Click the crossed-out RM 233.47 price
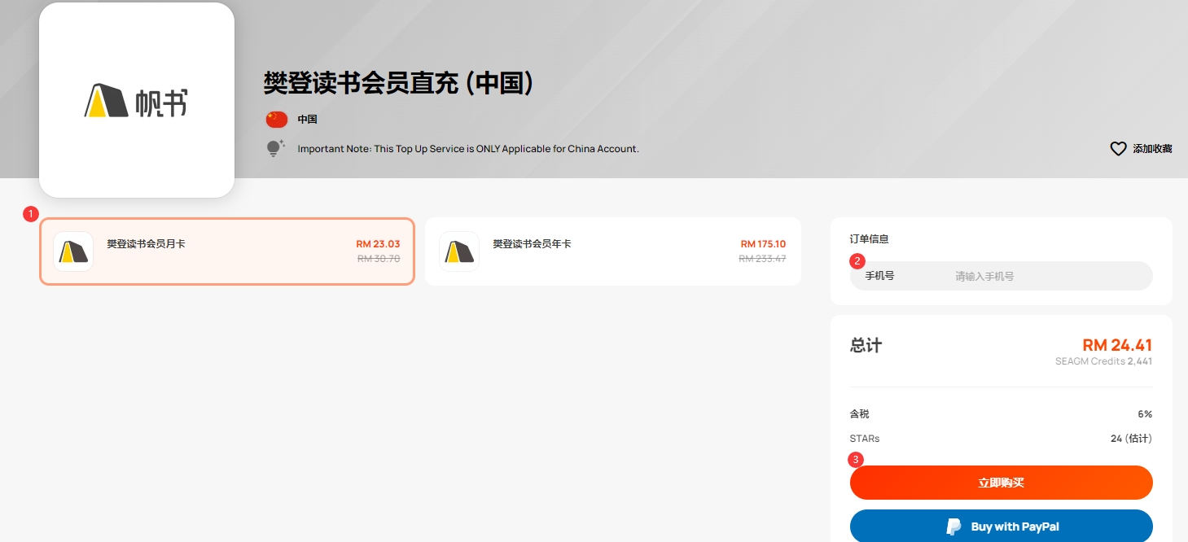 pos(762,258)
